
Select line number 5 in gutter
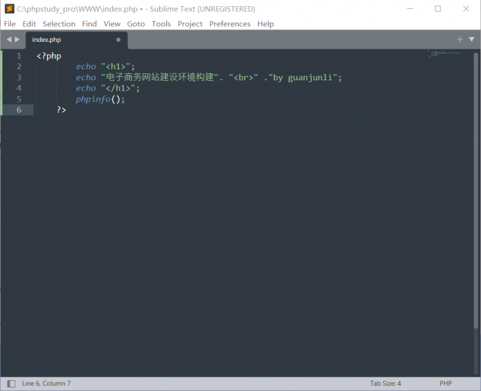(19, 99)
